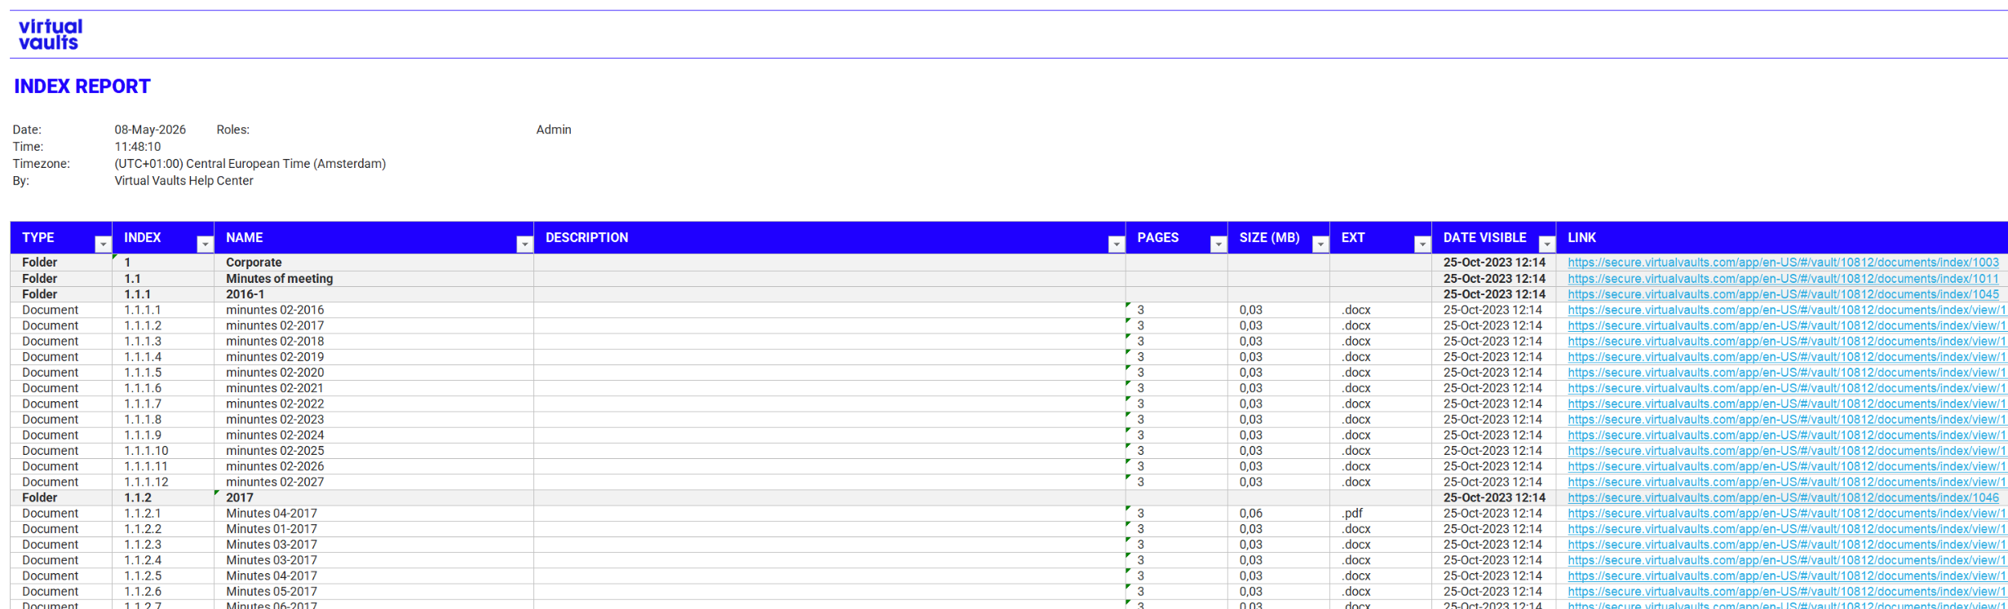Open the DESCRIPTION column filter dropdown

[x=1116, y=244]
